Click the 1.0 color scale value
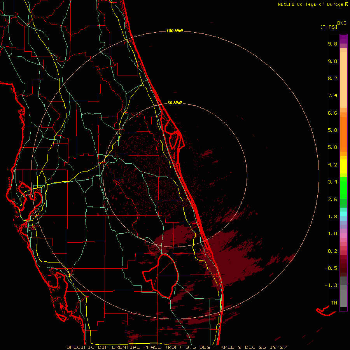This screenshot has width=350, height=350. (332, 234)
